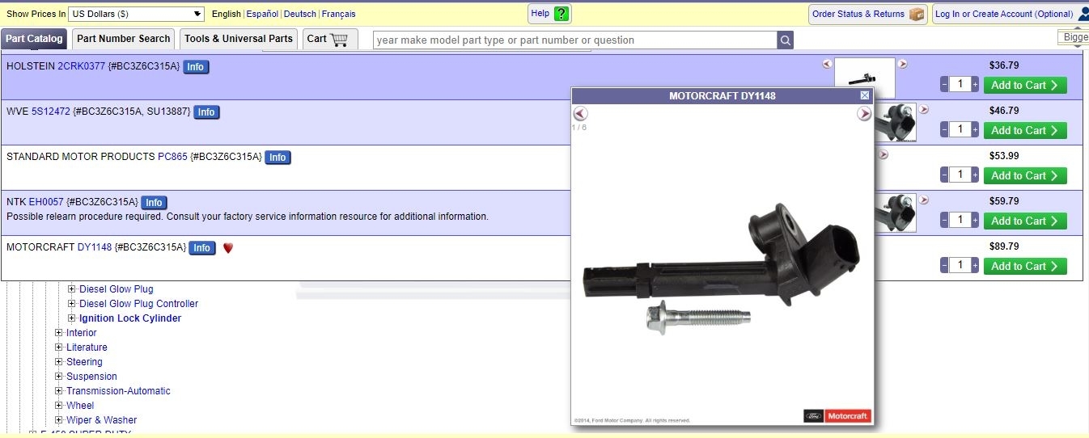Switch language to Español

pyautogui.click(x=262, y=14)
